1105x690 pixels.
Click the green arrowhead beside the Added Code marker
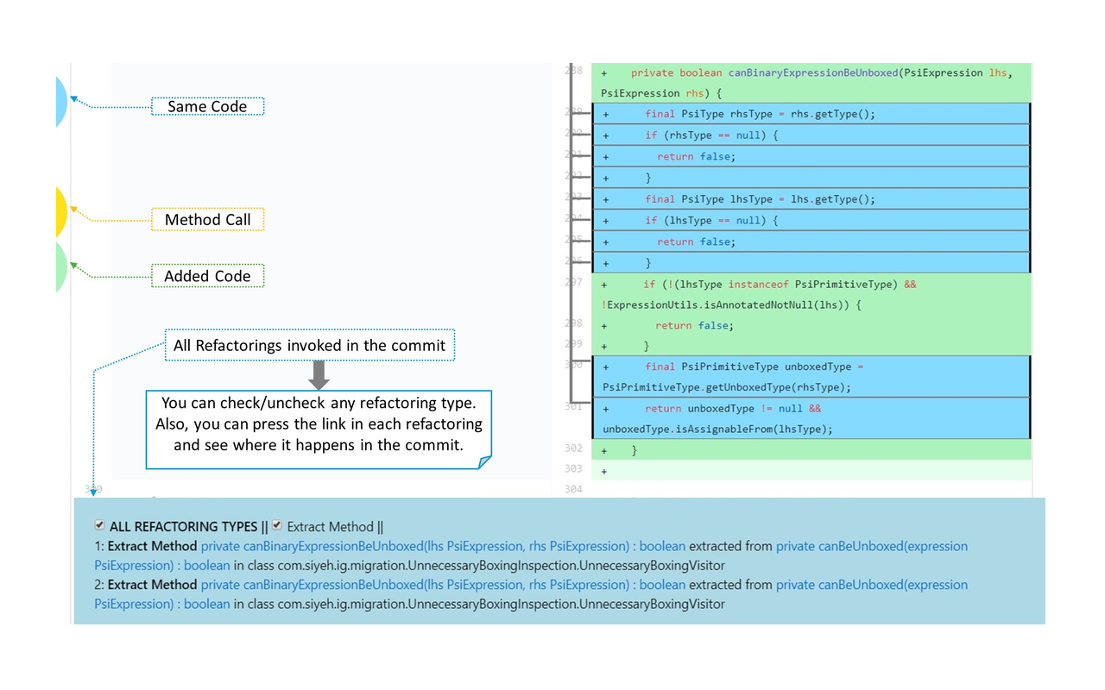coord(74,263)
